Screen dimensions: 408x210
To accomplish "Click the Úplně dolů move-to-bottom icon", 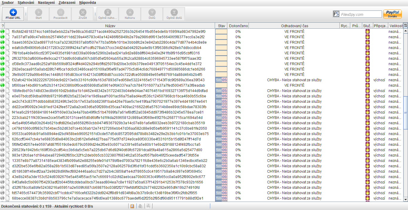I will 174,12.
